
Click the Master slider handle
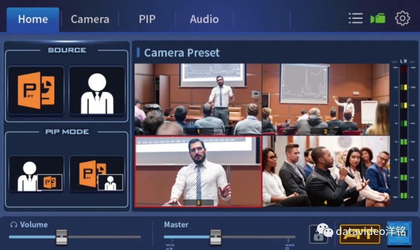215,237
